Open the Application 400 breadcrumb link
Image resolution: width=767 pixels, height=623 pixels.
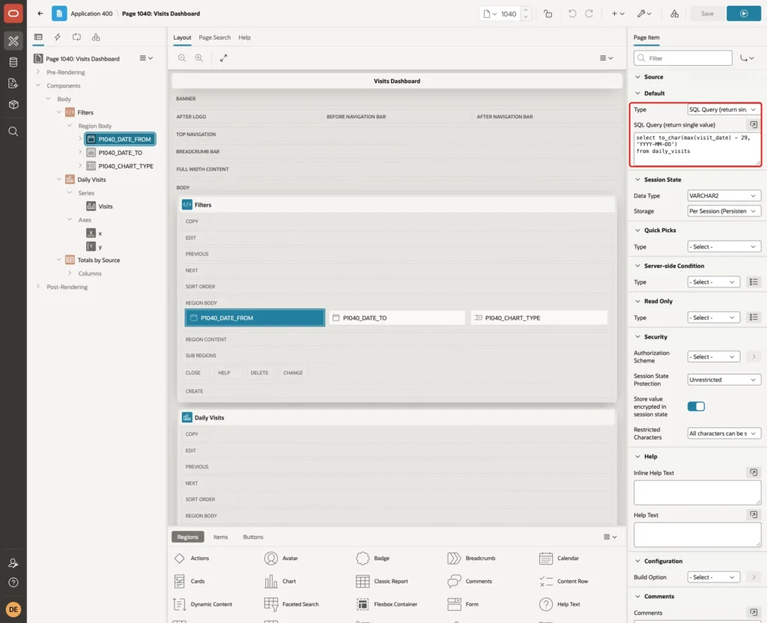coord(91,13)
